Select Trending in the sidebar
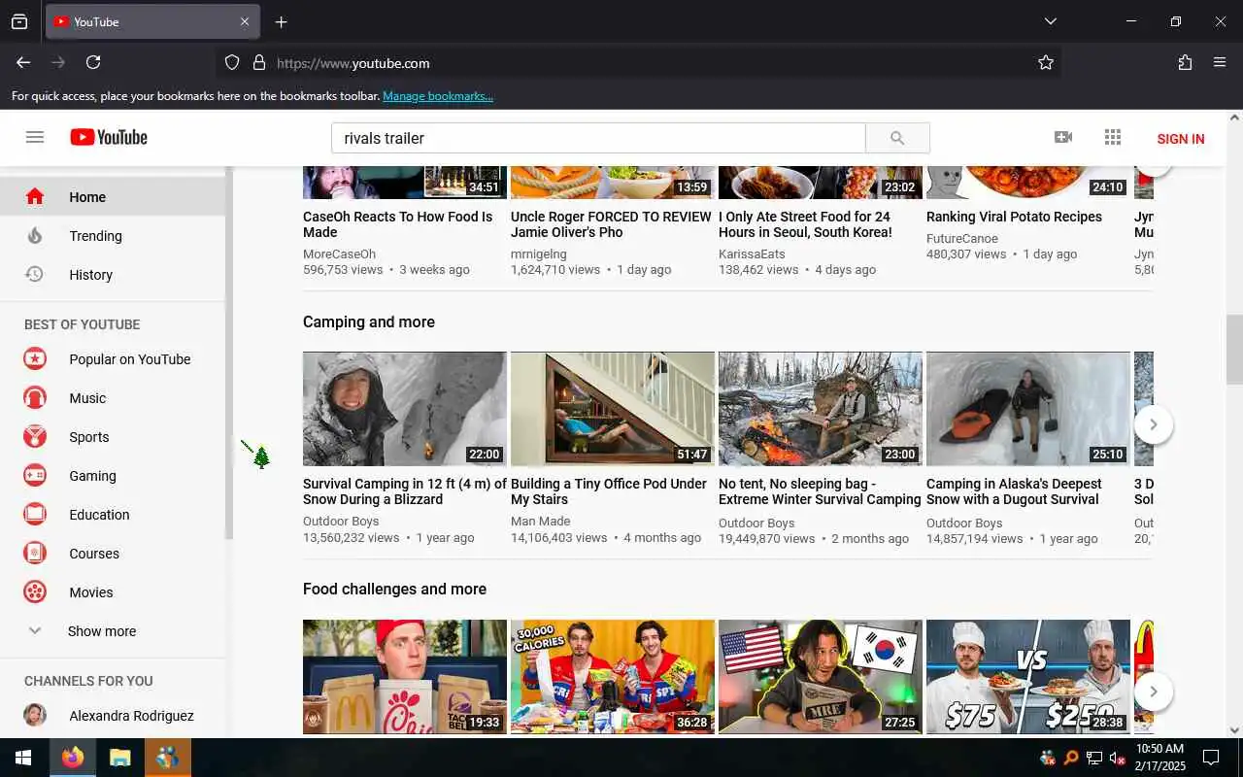This screenshot has width=1243, height=777. 112,235
